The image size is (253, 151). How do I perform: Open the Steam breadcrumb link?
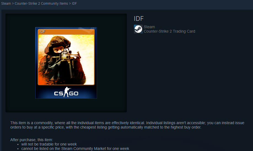6,3
